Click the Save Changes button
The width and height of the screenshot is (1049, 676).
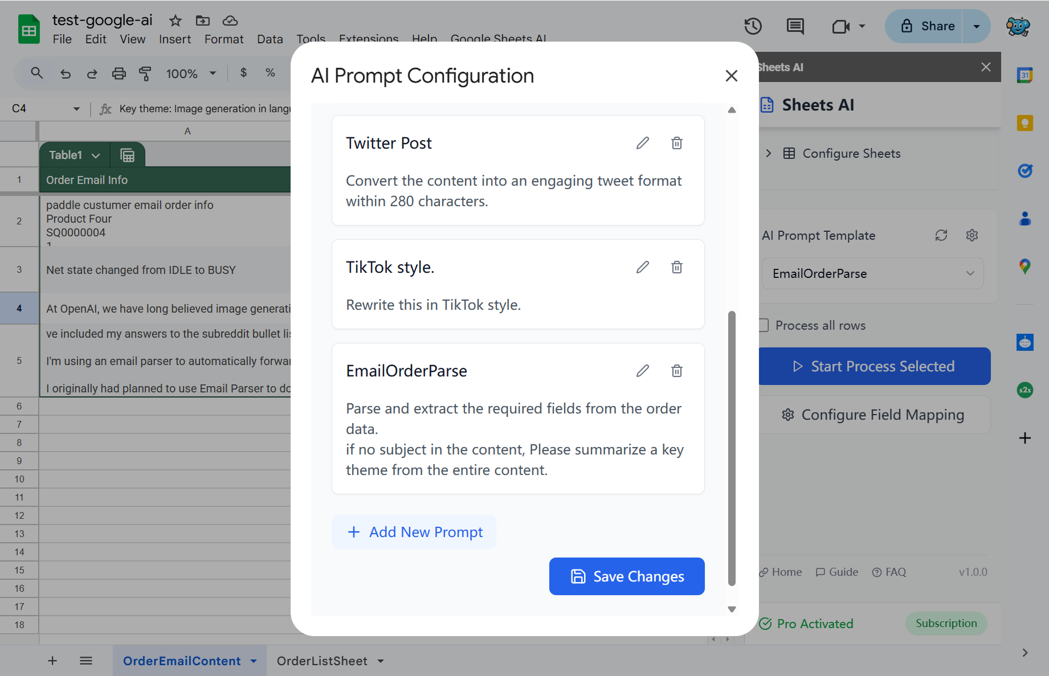pyautogui.click(x=626, y=576)
